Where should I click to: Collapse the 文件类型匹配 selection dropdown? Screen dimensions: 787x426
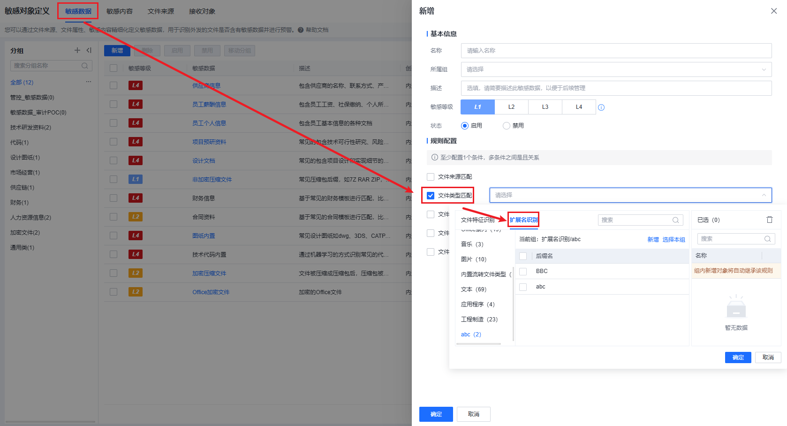tap(764, 195)
